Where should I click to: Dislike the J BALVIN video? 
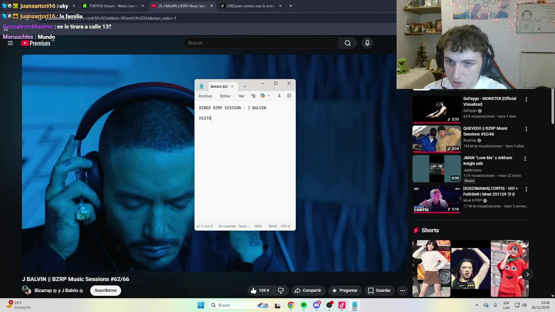click(x=281, y=290)
